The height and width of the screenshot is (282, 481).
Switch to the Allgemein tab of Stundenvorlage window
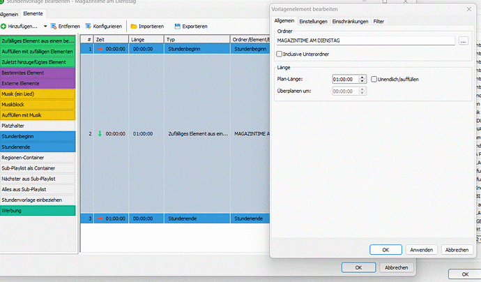click(x=9, y=14)
